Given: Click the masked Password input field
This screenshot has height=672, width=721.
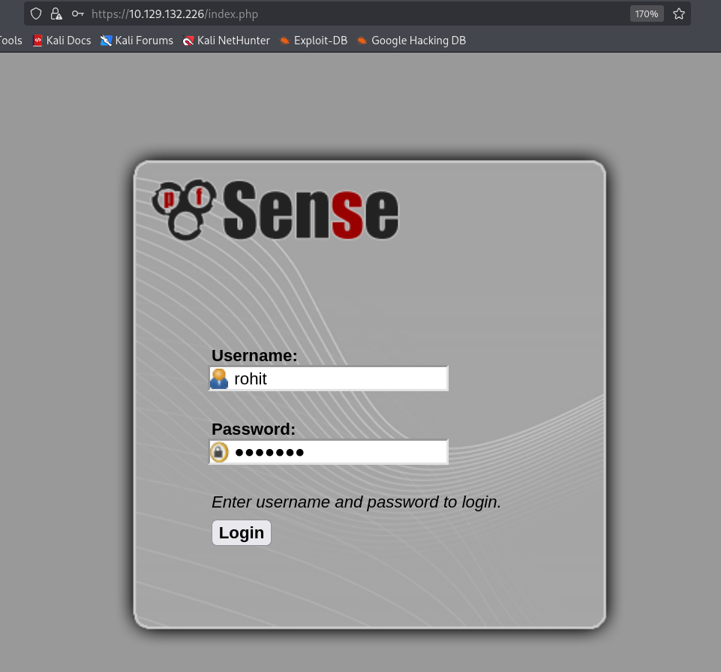Looking at the screenshot, I should point(338,452).
